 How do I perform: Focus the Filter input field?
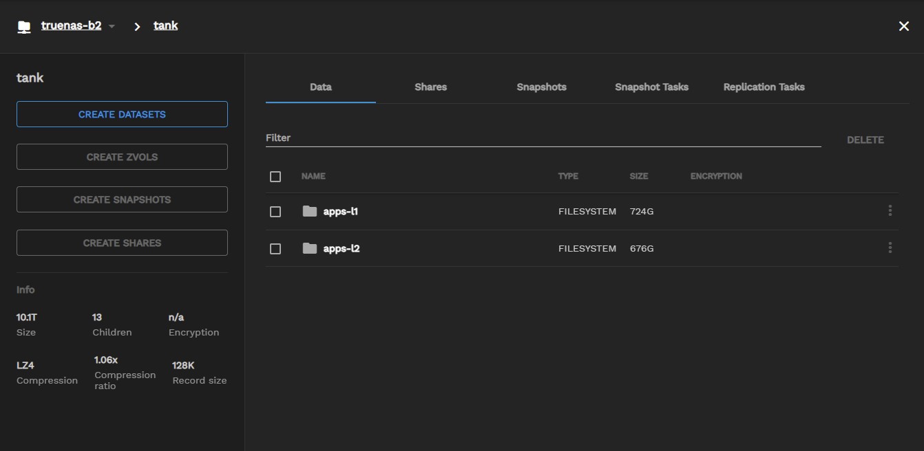[x=543, y=138]
